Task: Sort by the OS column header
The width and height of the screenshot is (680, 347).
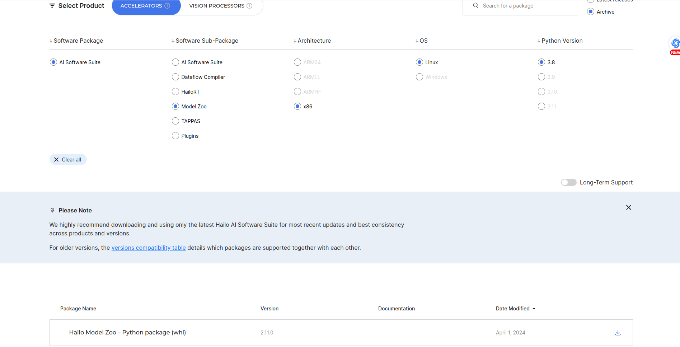Action: coord(421,41)
